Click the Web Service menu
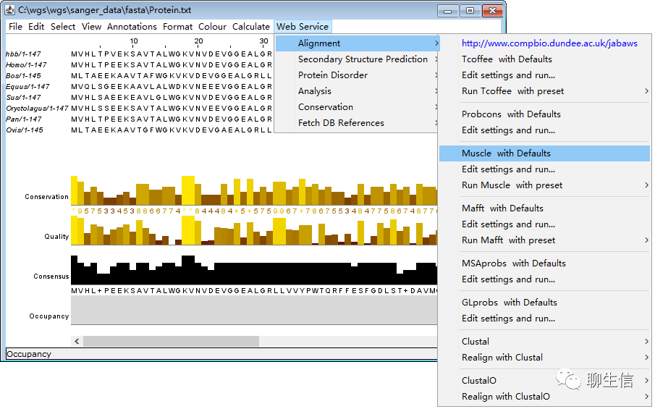Screen dimensions: 655x409 pos(303,27)
